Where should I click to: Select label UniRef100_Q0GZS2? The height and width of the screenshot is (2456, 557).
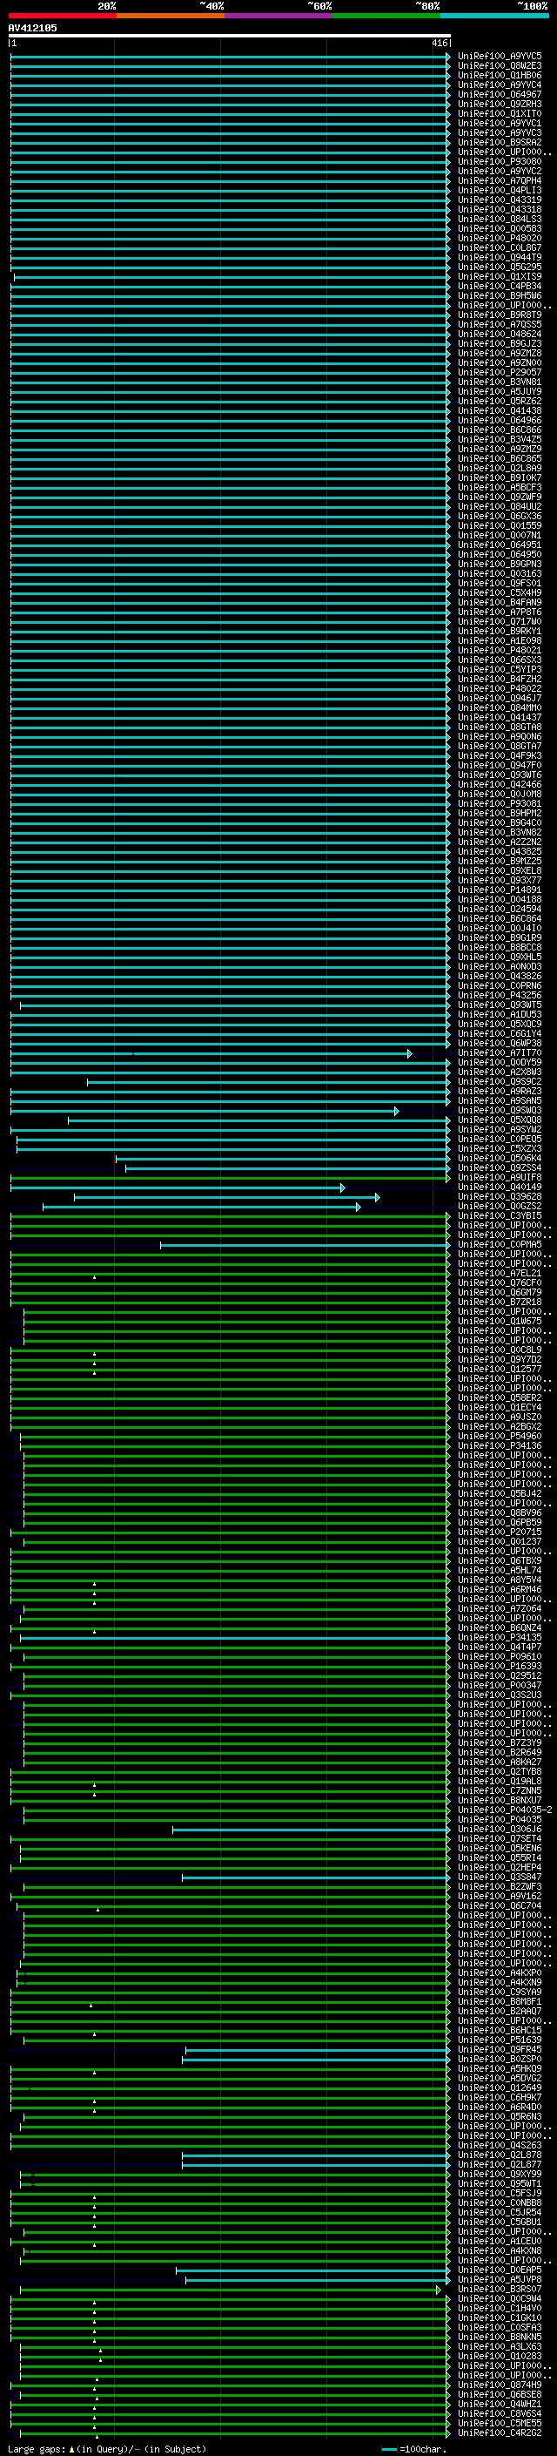tap(500, 1206)
